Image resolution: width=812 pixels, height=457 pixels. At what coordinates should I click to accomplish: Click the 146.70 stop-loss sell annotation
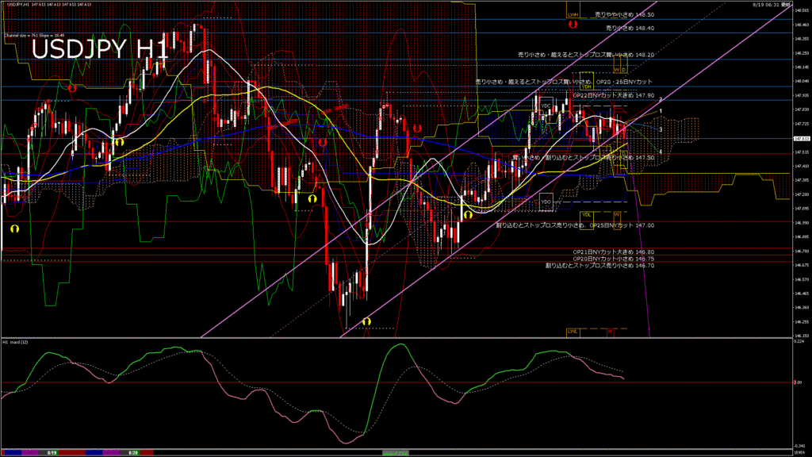point(599,266)
